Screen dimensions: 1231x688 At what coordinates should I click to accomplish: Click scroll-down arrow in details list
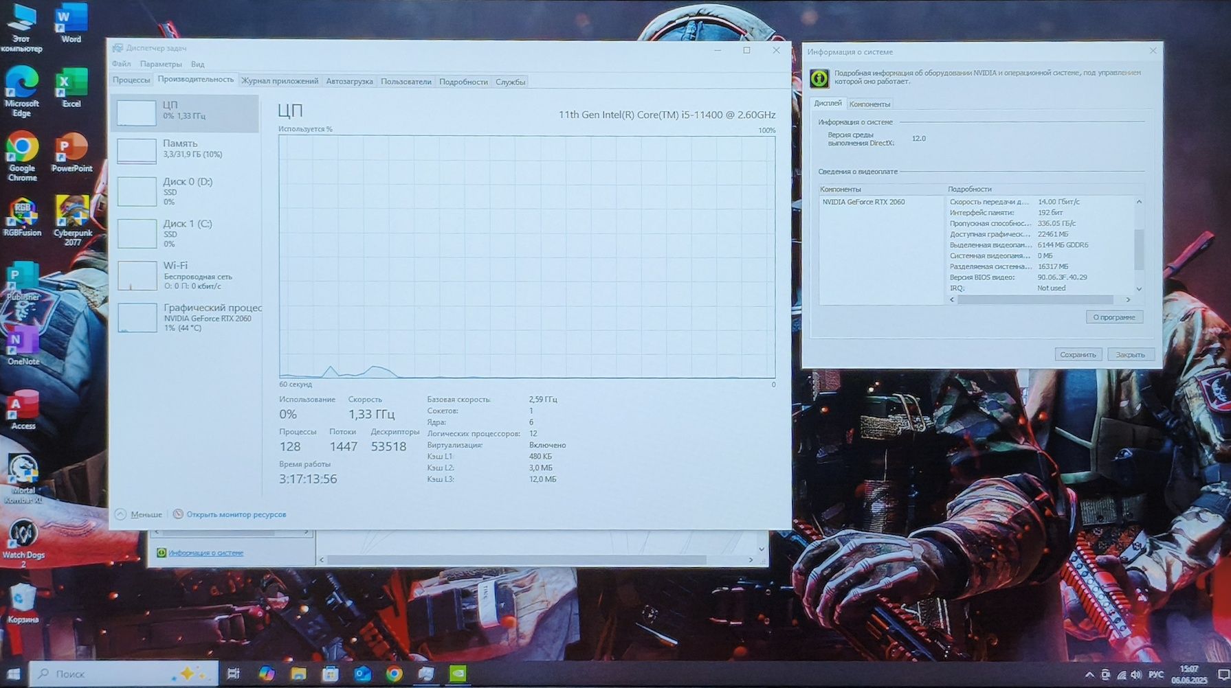pos(1139,289)
